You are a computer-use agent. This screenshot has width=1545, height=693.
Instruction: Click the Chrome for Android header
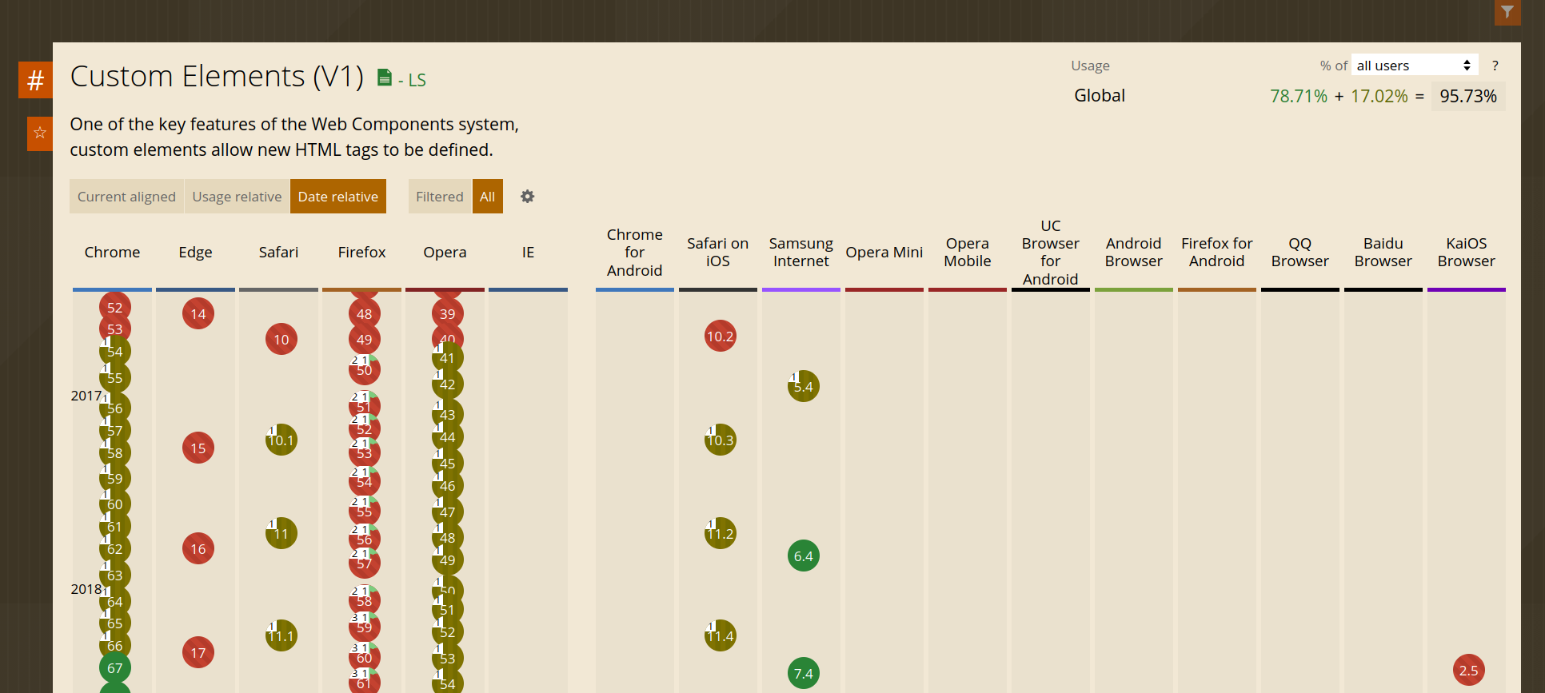click(635, 253)
